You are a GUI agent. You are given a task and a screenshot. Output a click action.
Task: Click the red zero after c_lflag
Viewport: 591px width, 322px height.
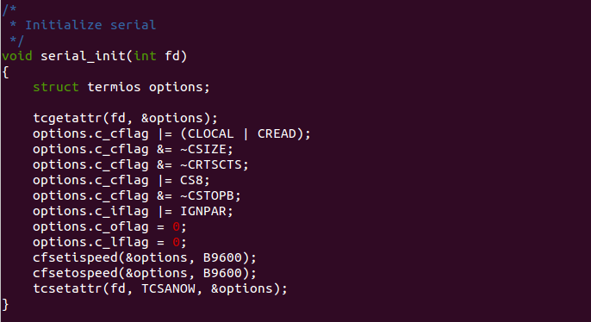coord(176,242)
